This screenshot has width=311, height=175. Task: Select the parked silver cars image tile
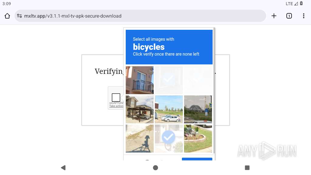169,109
